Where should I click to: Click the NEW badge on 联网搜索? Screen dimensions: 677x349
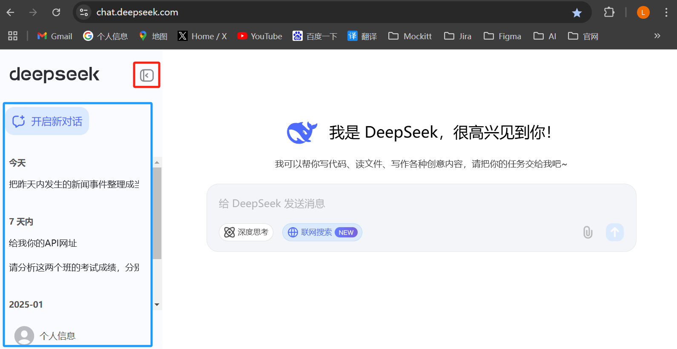coord(346,233)
